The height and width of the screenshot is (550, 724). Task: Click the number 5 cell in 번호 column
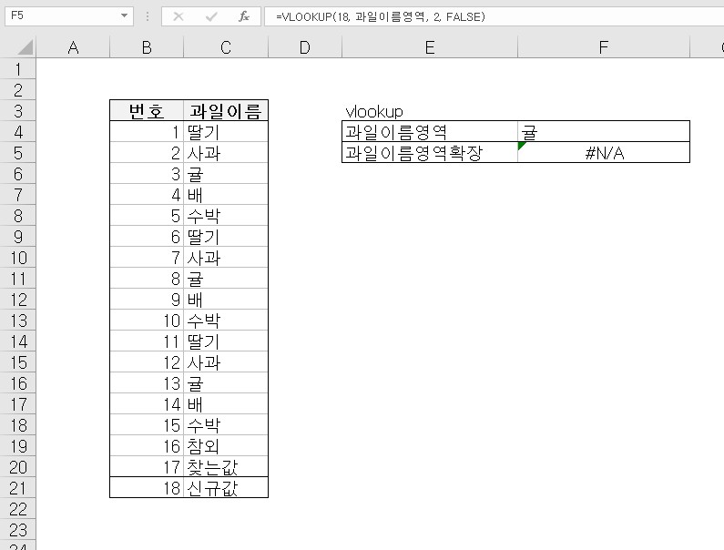pyautogui.click(x=147, y=216)
